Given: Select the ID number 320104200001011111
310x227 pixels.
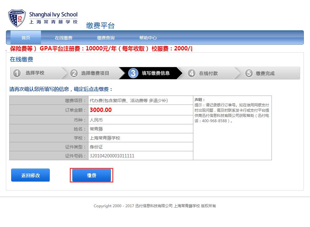Looking at the screenshot, I should point(112,156).
